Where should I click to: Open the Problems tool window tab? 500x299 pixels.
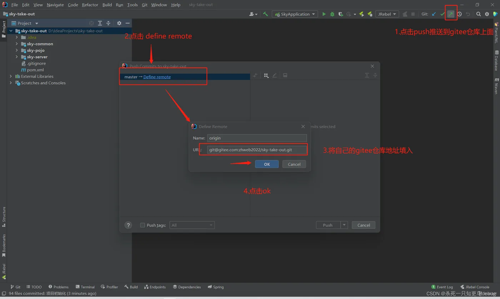[58, 287]
